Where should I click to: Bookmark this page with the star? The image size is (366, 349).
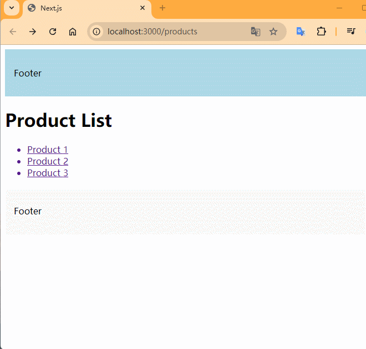[x=273, y=32]
